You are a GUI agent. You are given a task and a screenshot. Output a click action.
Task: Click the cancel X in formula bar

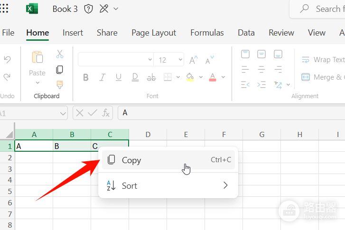click(x=80, y=113)
